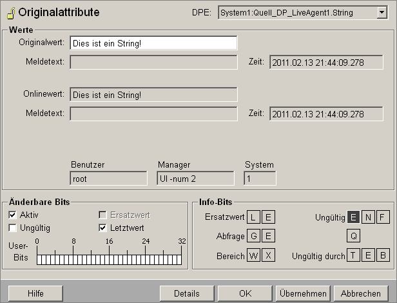Click the Q info bit

[354, 236]
